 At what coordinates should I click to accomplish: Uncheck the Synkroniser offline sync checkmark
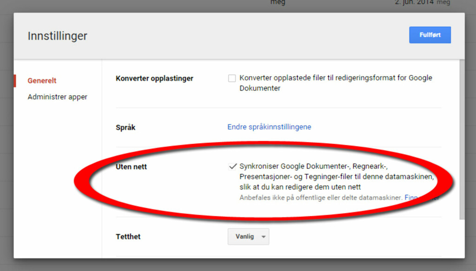click(233, 166)
